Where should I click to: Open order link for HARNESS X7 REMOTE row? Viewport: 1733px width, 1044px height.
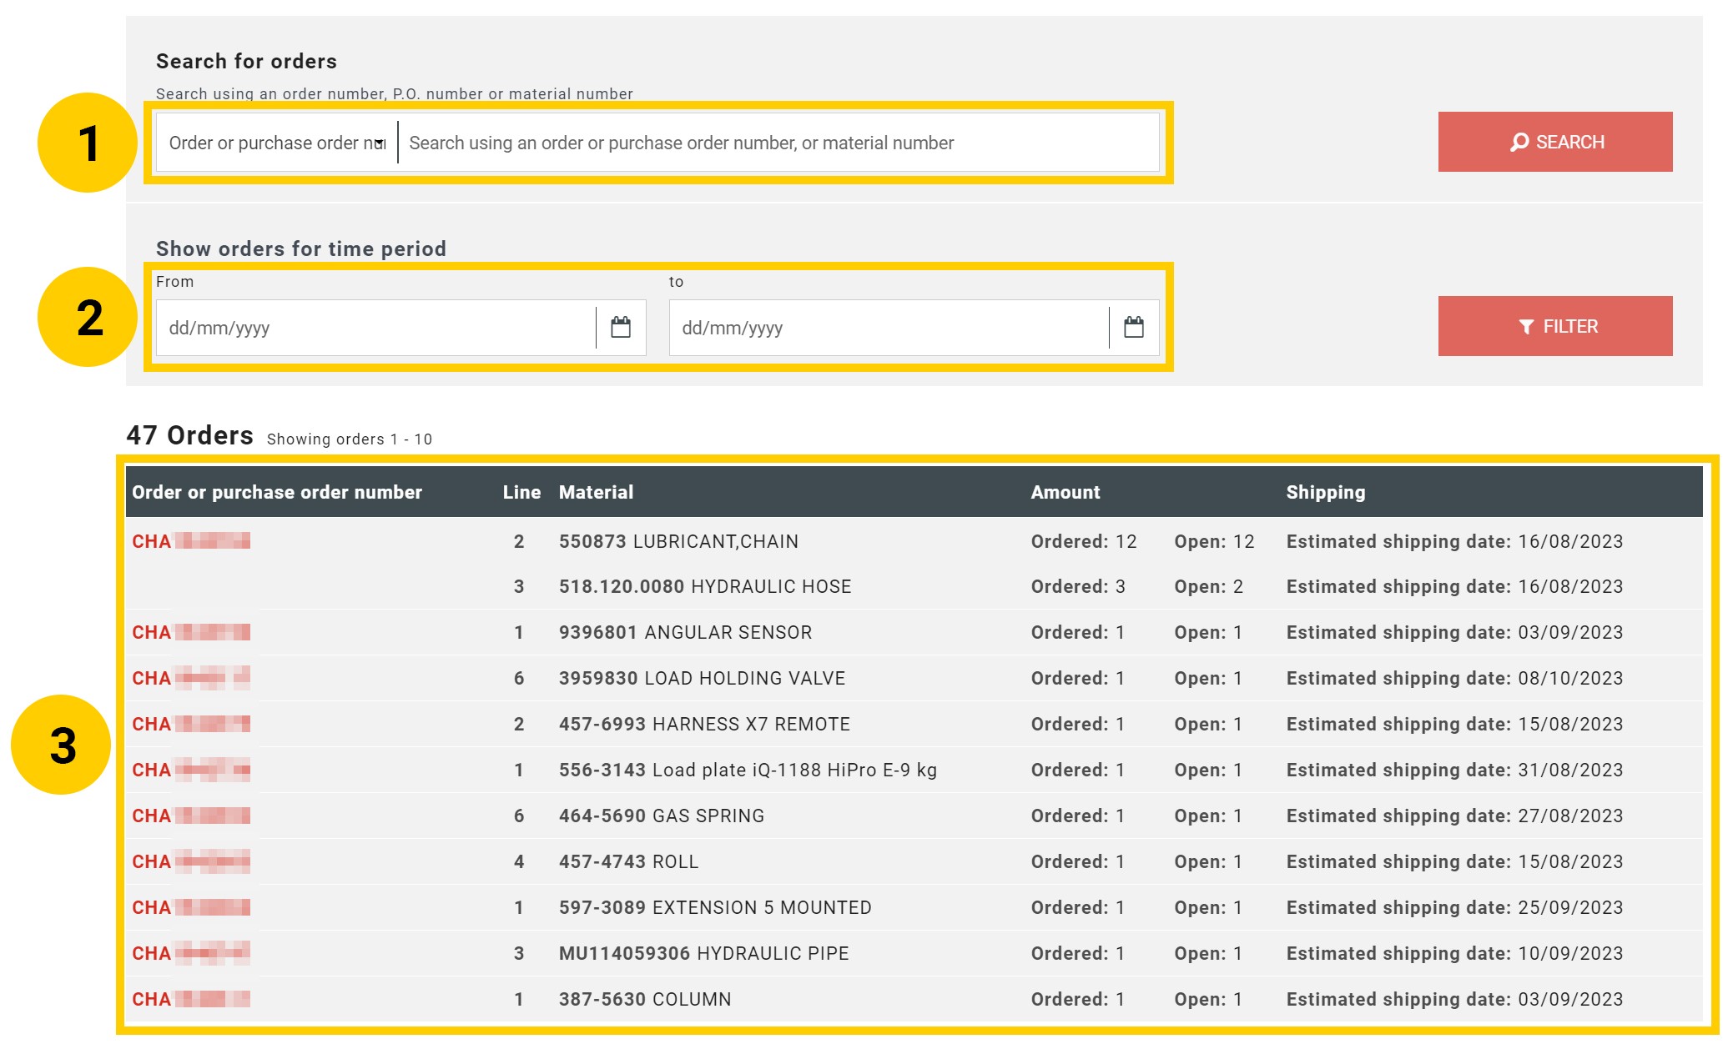click(x=191, y=724)
